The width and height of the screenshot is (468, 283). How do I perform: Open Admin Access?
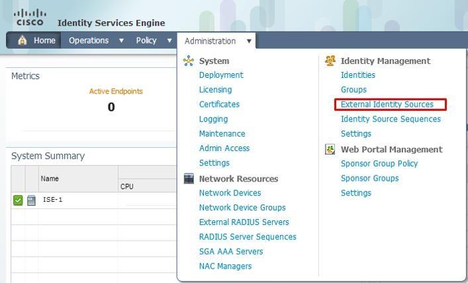224,148
